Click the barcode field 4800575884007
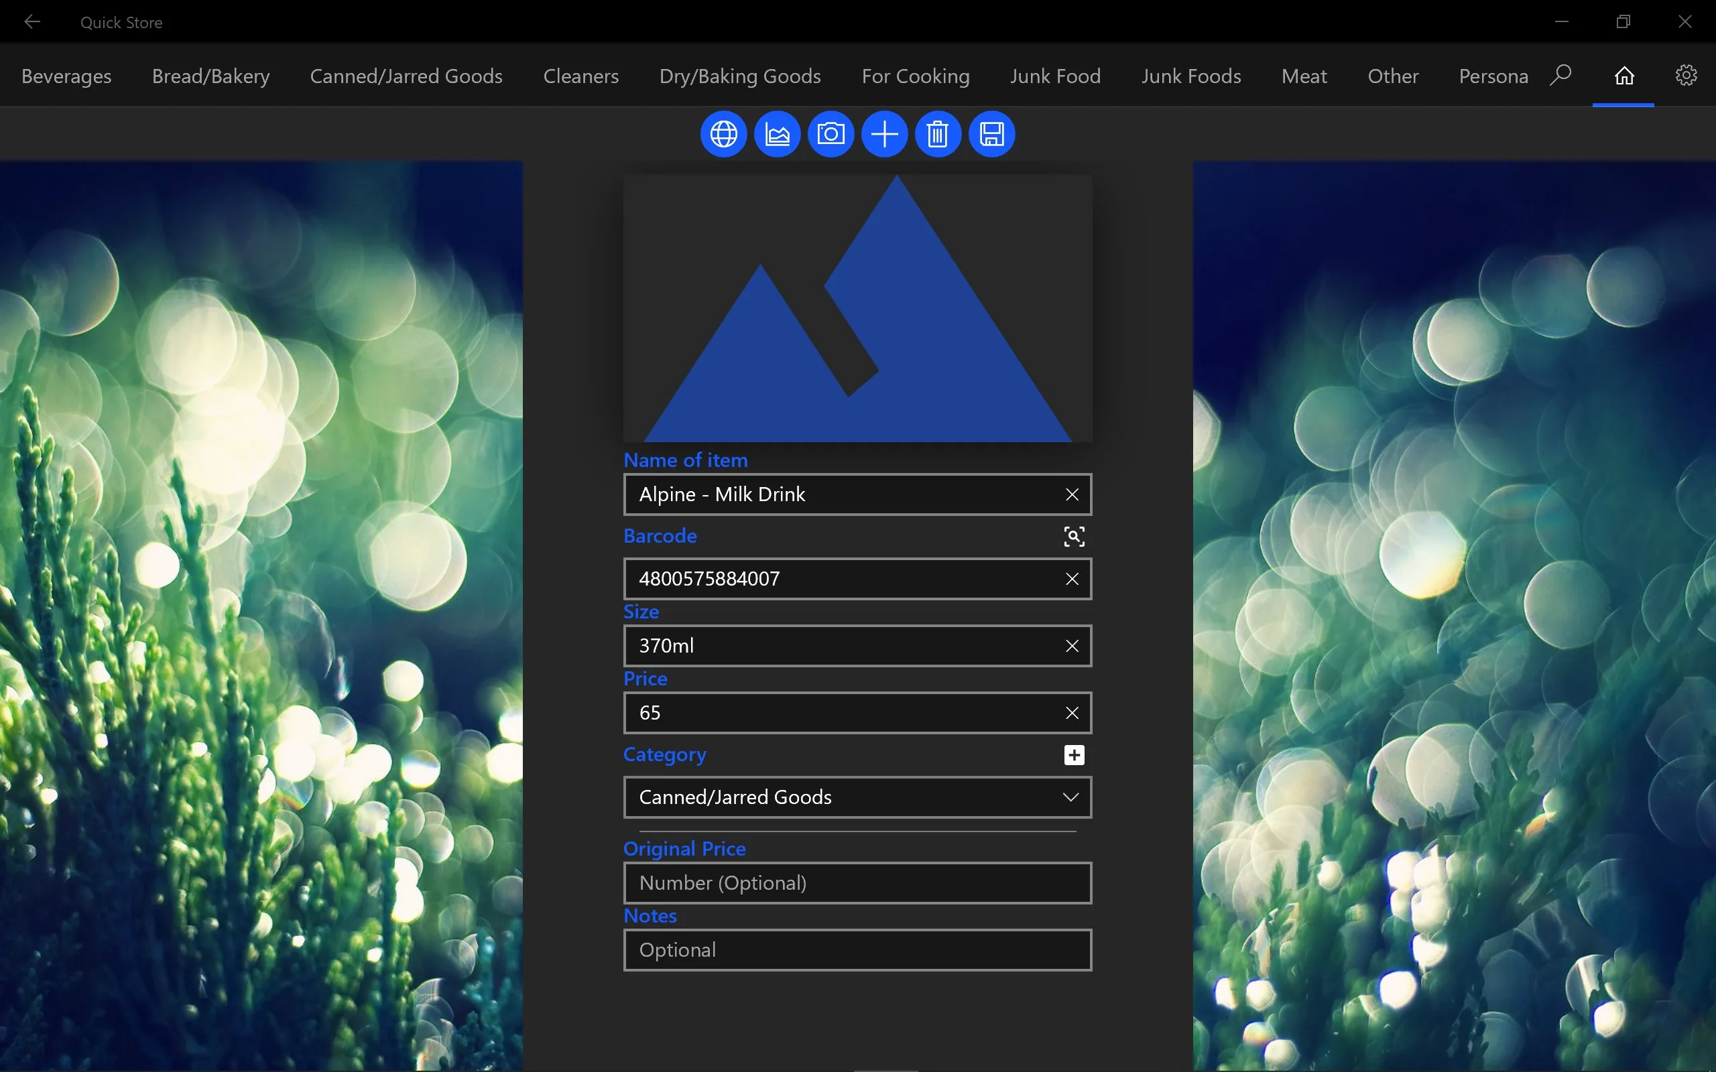This screenshot has height=1072, width=1716. click(857, 578)
